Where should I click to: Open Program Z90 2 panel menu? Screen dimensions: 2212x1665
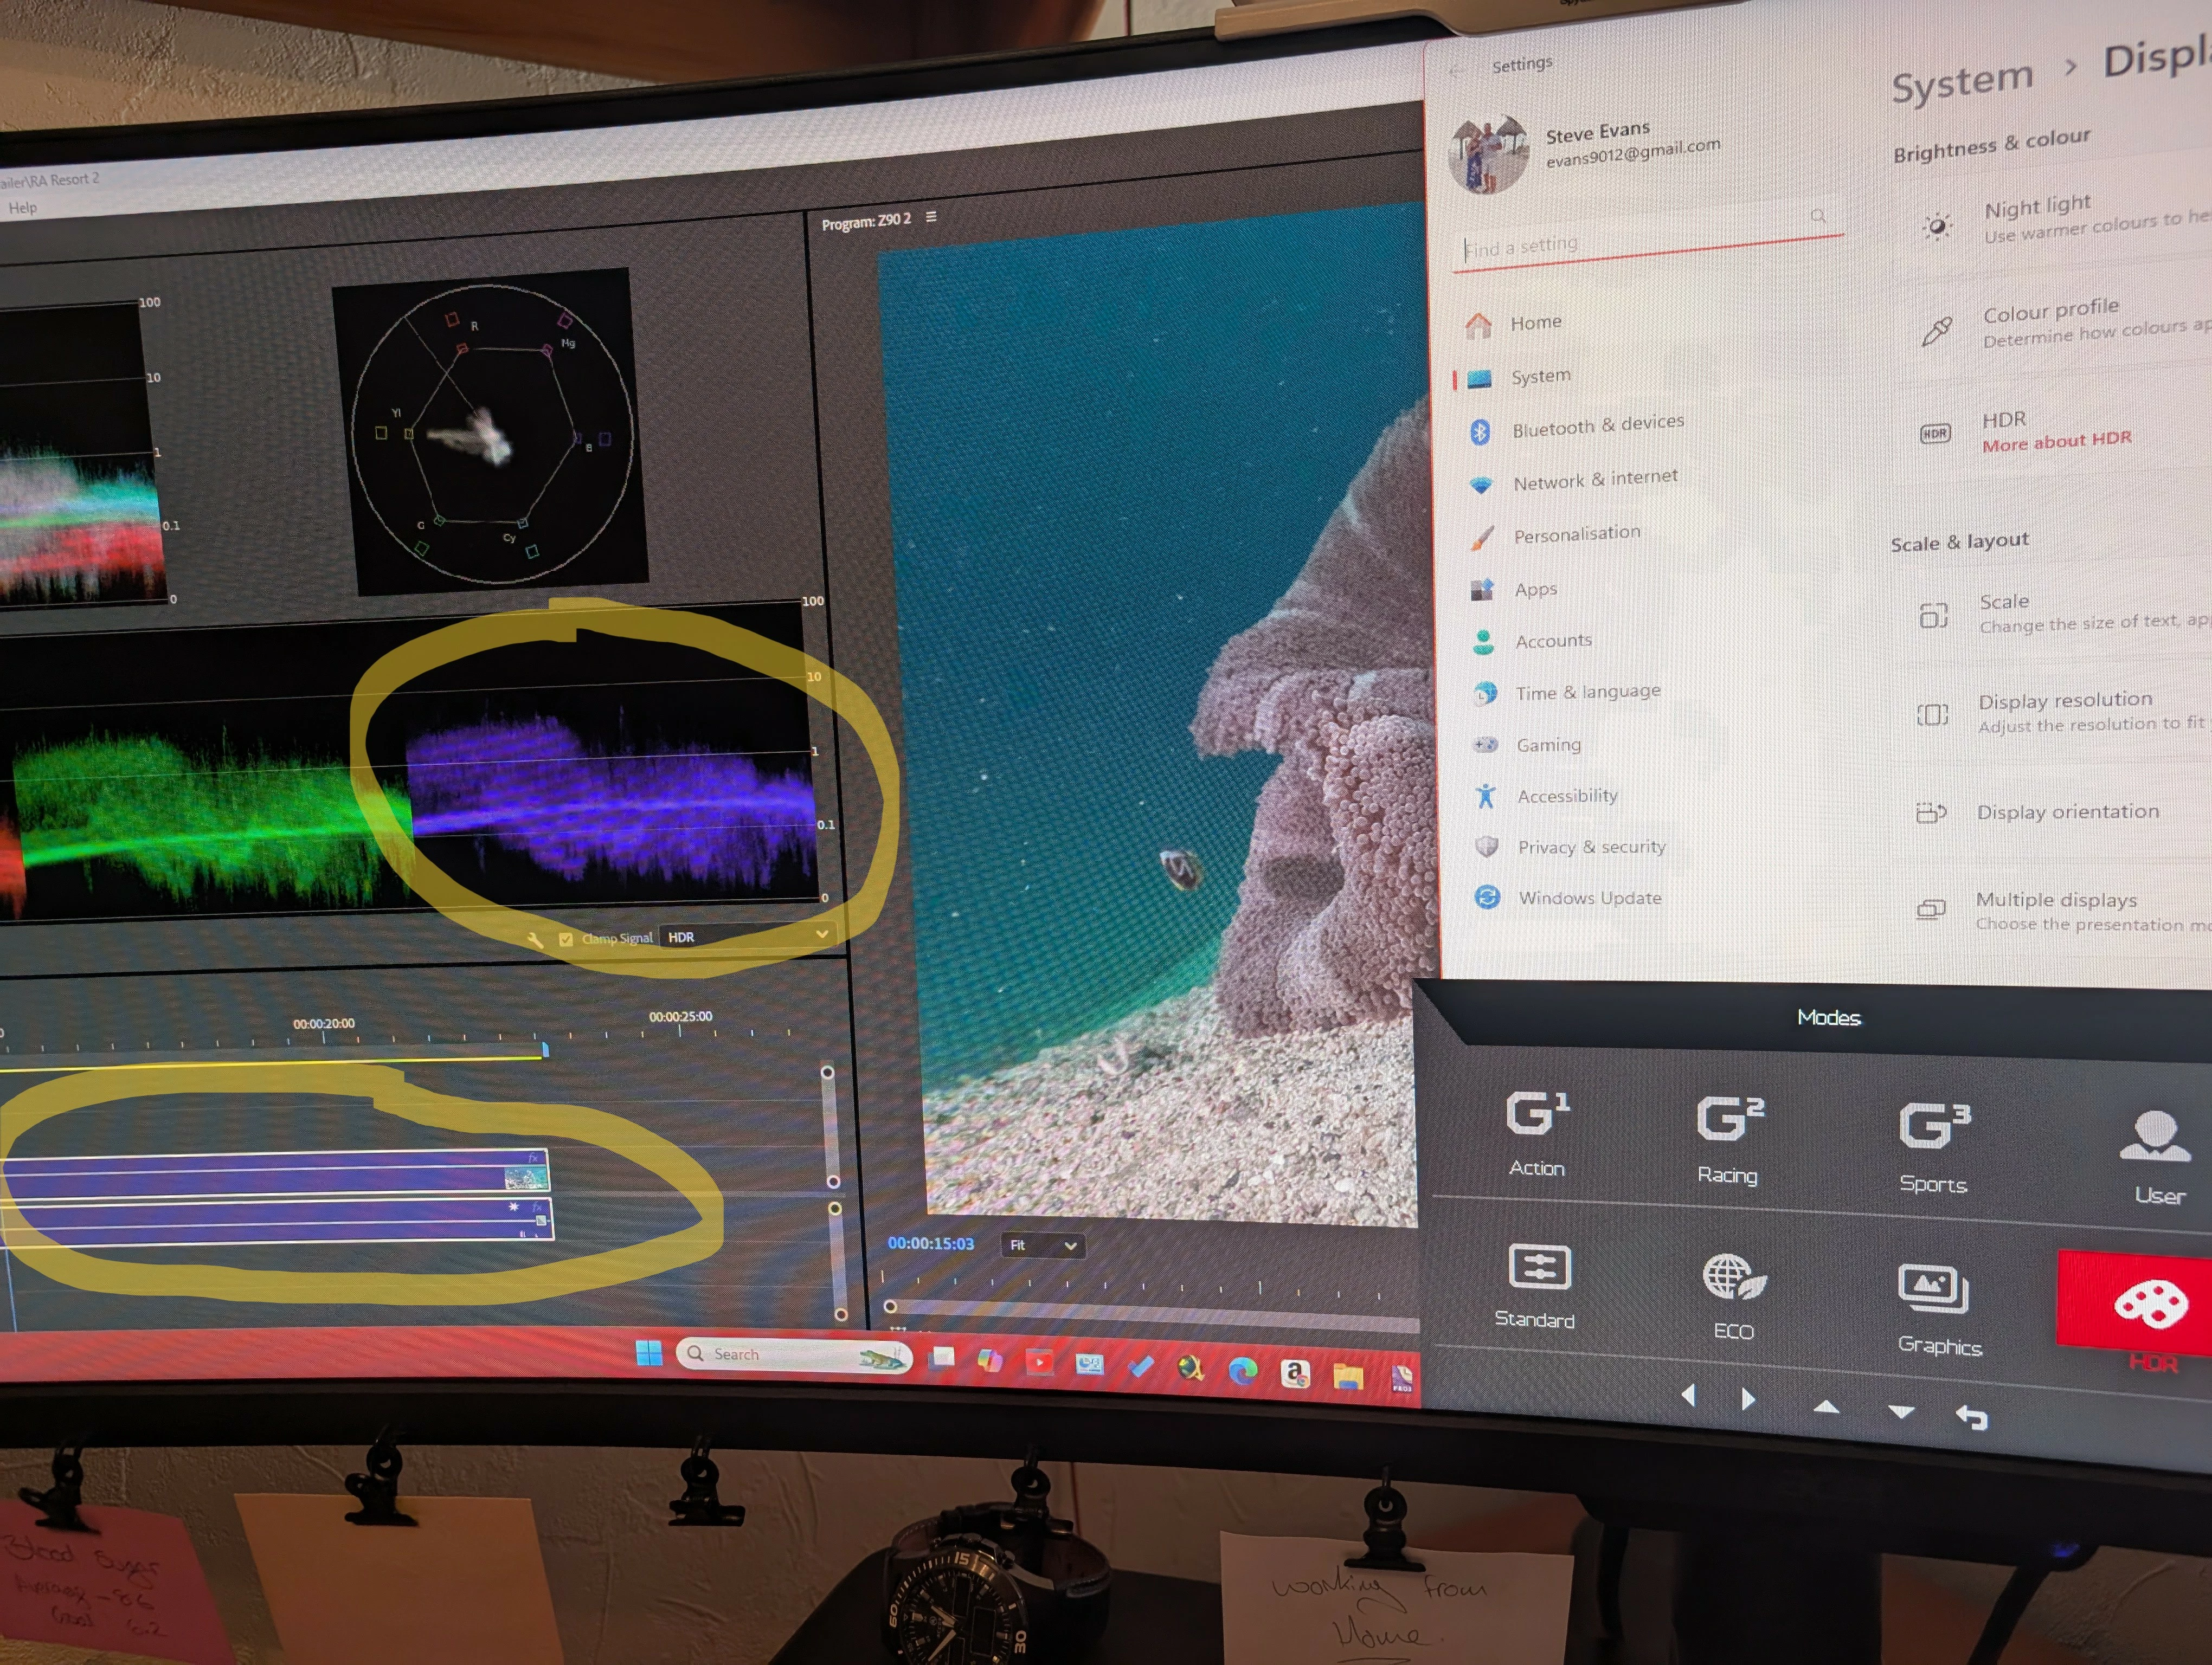pyautogui.click(x=931, y=217)
